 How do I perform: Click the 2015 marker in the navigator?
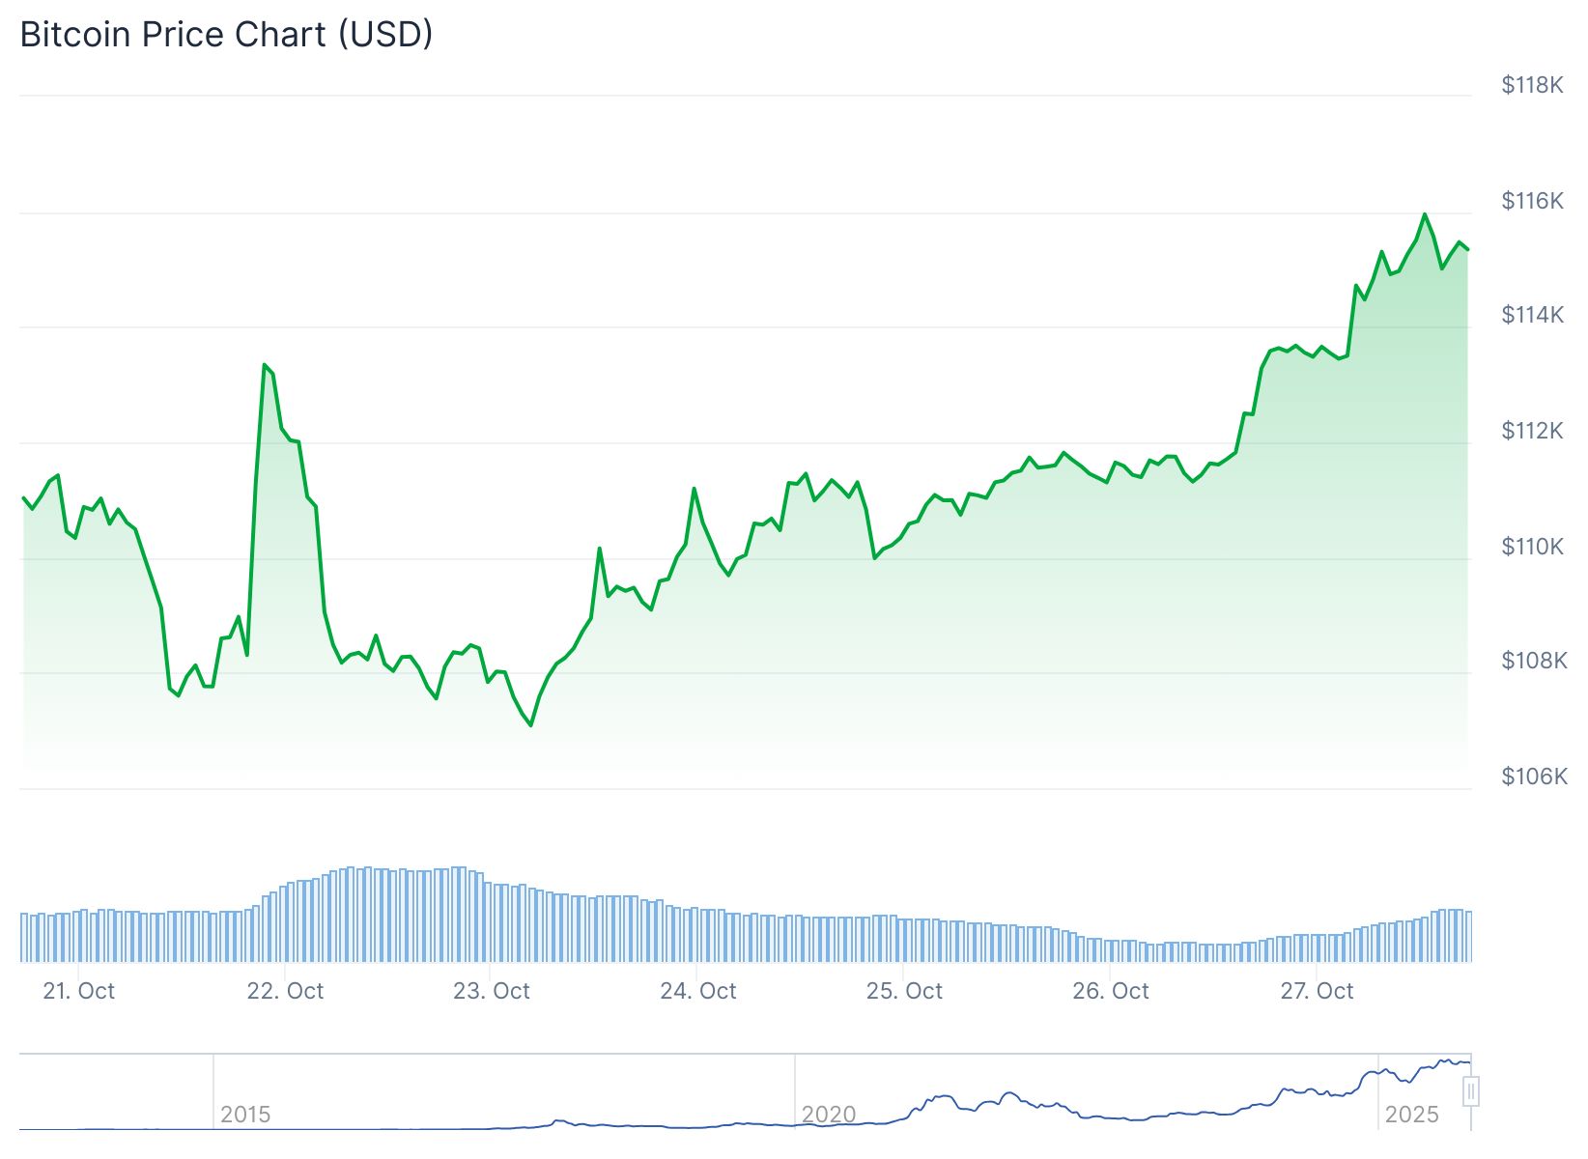(x=245, y=1114)
